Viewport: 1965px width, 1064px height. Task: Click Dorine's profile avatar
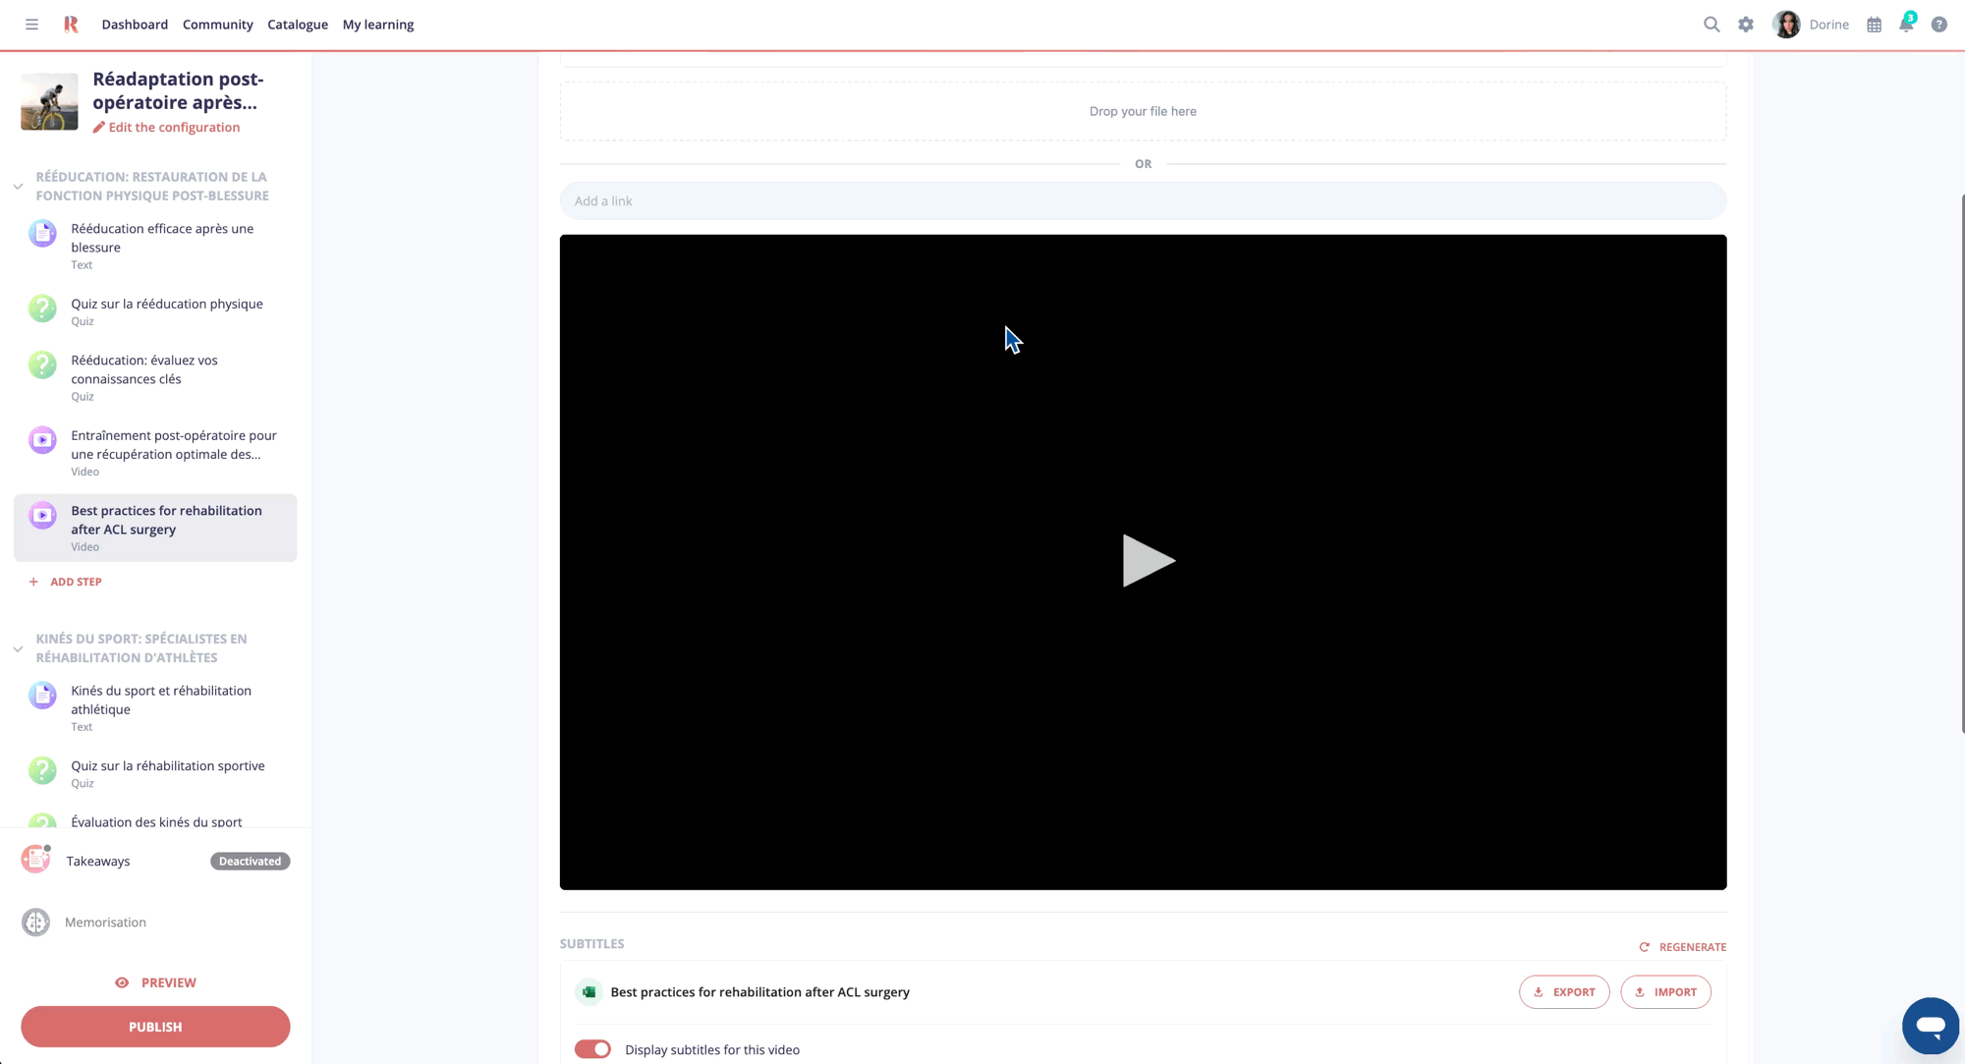pos(1786,24)
